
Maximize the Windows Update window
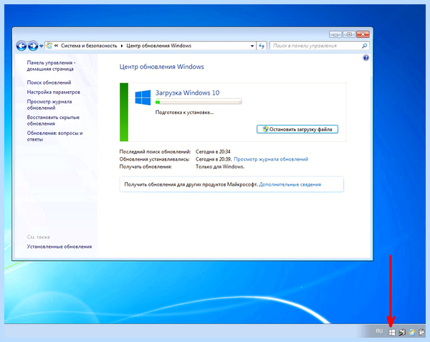(349, 34)
